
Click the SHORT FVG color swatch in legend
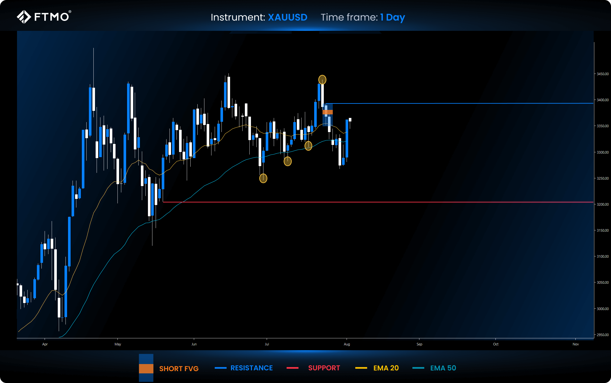coord(146,368)
